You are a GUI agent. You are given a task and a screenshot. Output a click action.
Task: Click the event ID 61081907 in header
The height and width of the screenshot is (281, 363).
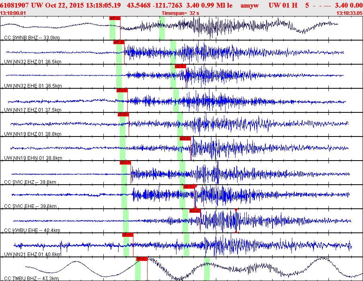click(14, 5)
